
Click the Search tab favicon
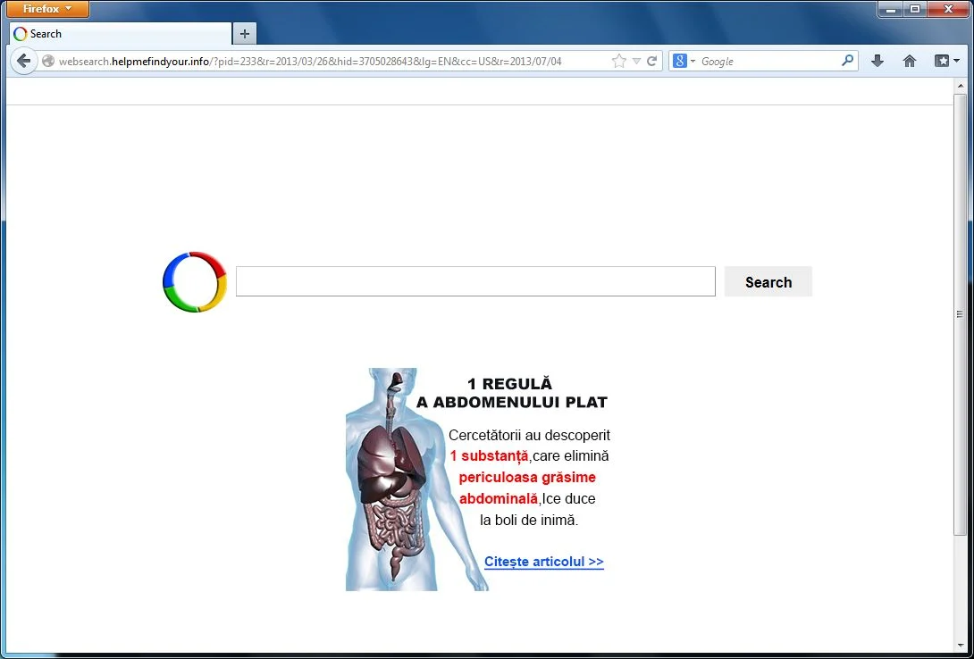20,34
